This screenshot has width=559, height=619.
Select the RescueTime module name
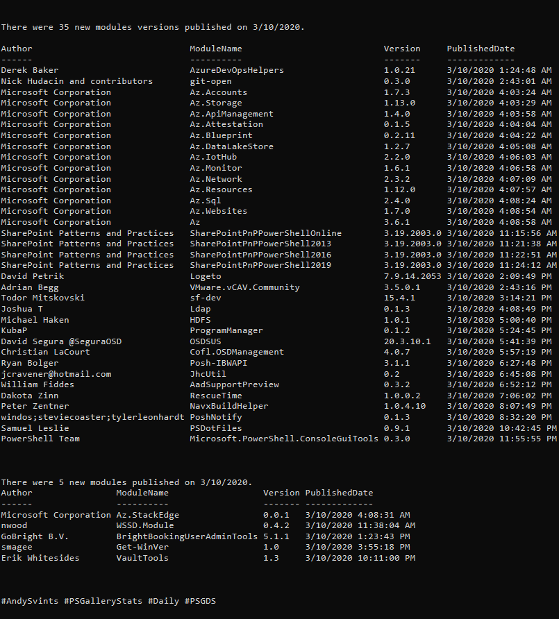pos(216,396)
